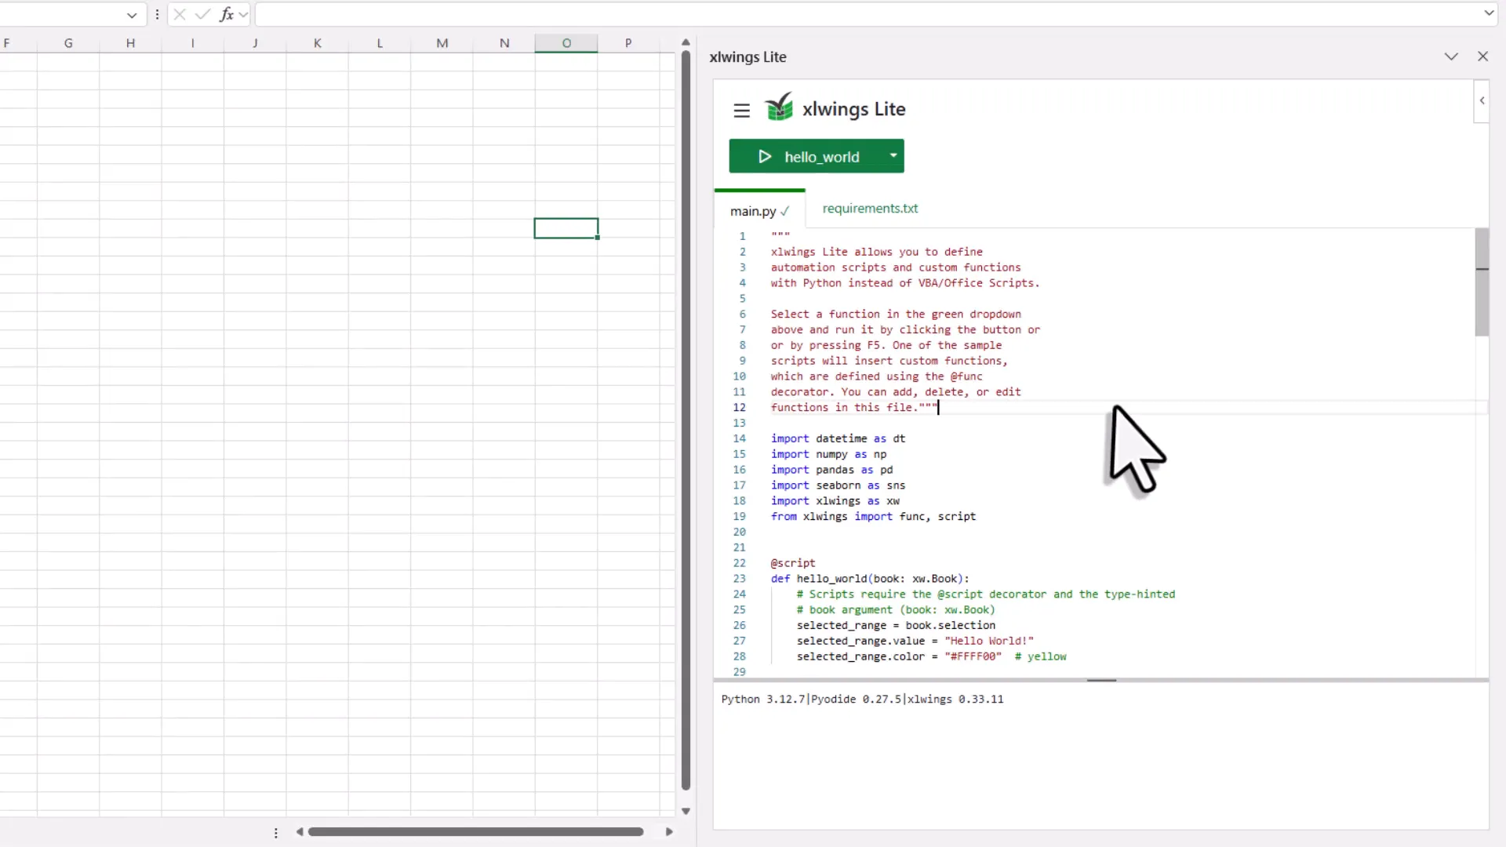
Task: Click the play icon to run hello_world
Action: click(765, 156)
